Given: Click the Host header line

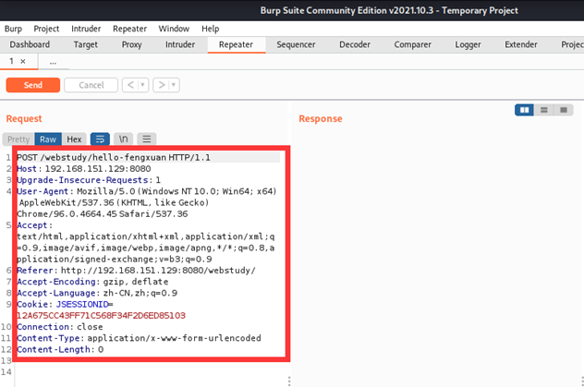Looking at the screenshot, I should [84, 169].
